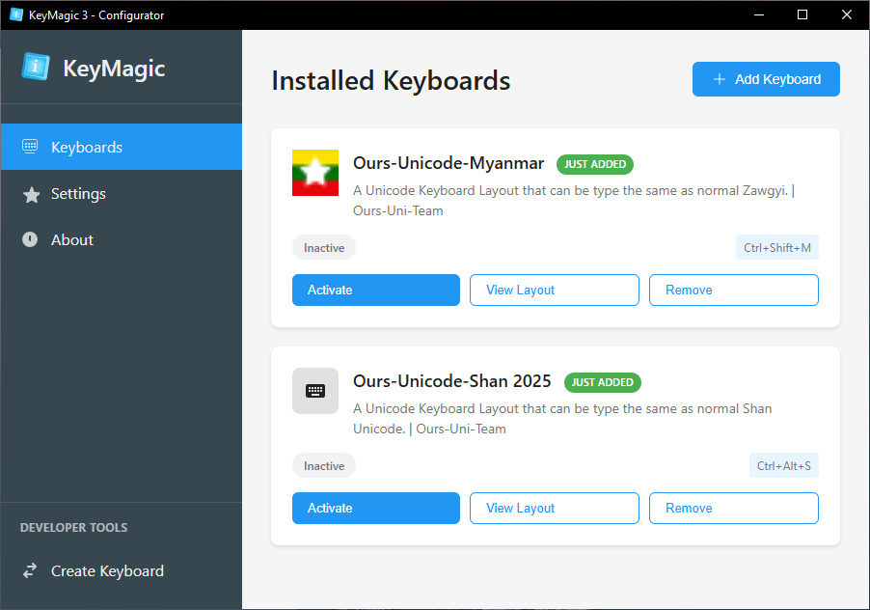This screenshot has height=610, width=870.
Task: Click the Ctrl+Shift+M hotkey badge
Action: [776, 247]
